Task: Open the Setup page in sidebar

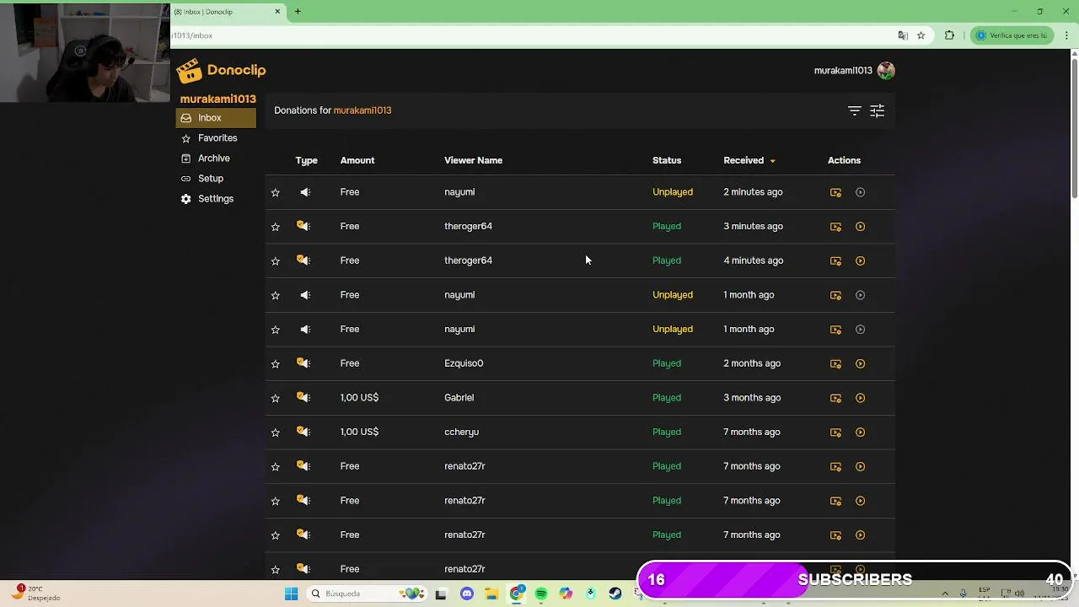Action: pyautogui.click(x=216, y=179)
